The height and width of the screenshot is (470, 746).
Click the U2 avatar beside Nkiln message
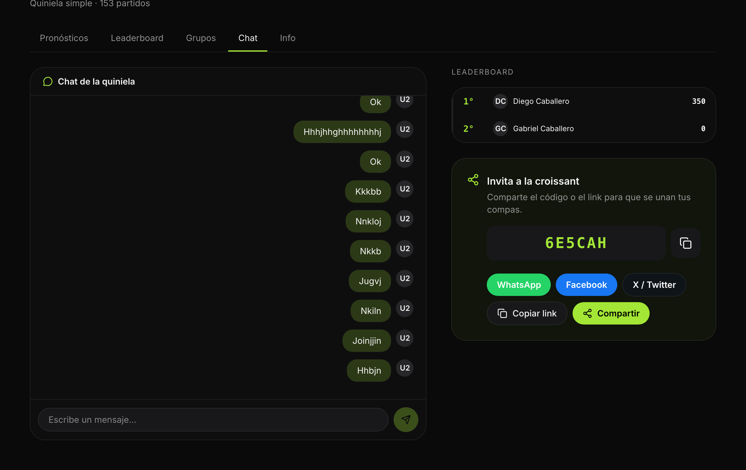[405, 308]
